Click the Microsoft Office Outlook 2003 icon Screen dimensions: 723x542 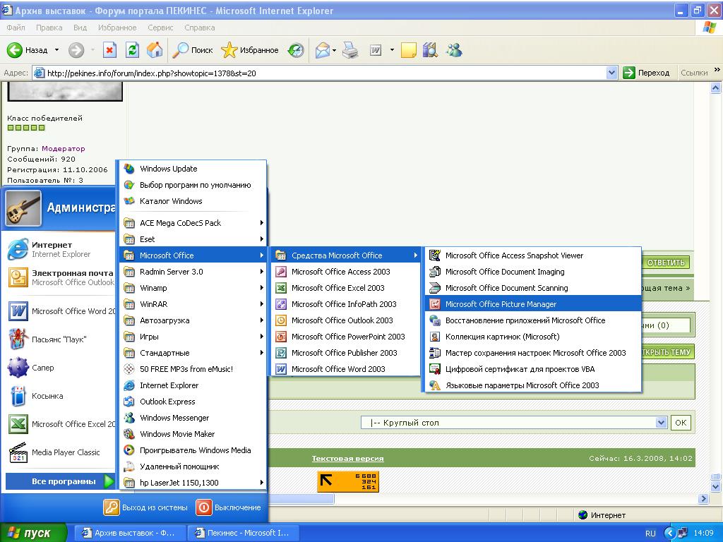281,320
